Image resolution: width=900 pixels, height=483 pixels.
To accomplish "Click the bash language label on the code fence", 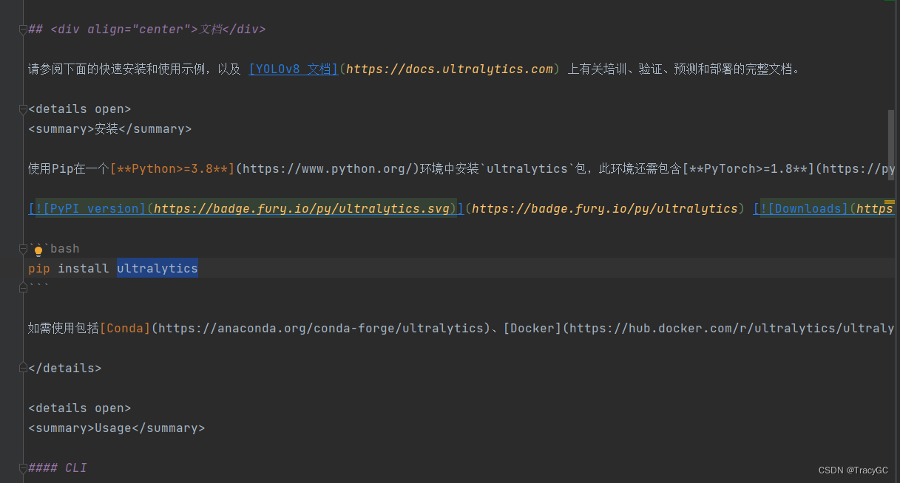I will [65, 249].
